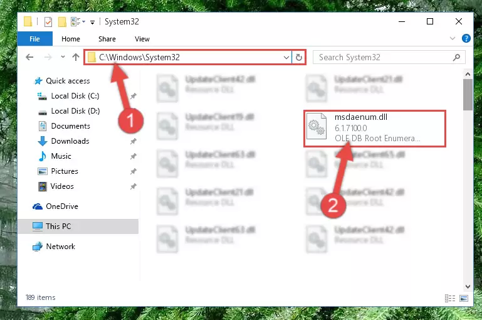Image resolution: width=482 pixels, height=320 pixels.
Task: Click the Music note icon
Action: click(x=43, y=156)
